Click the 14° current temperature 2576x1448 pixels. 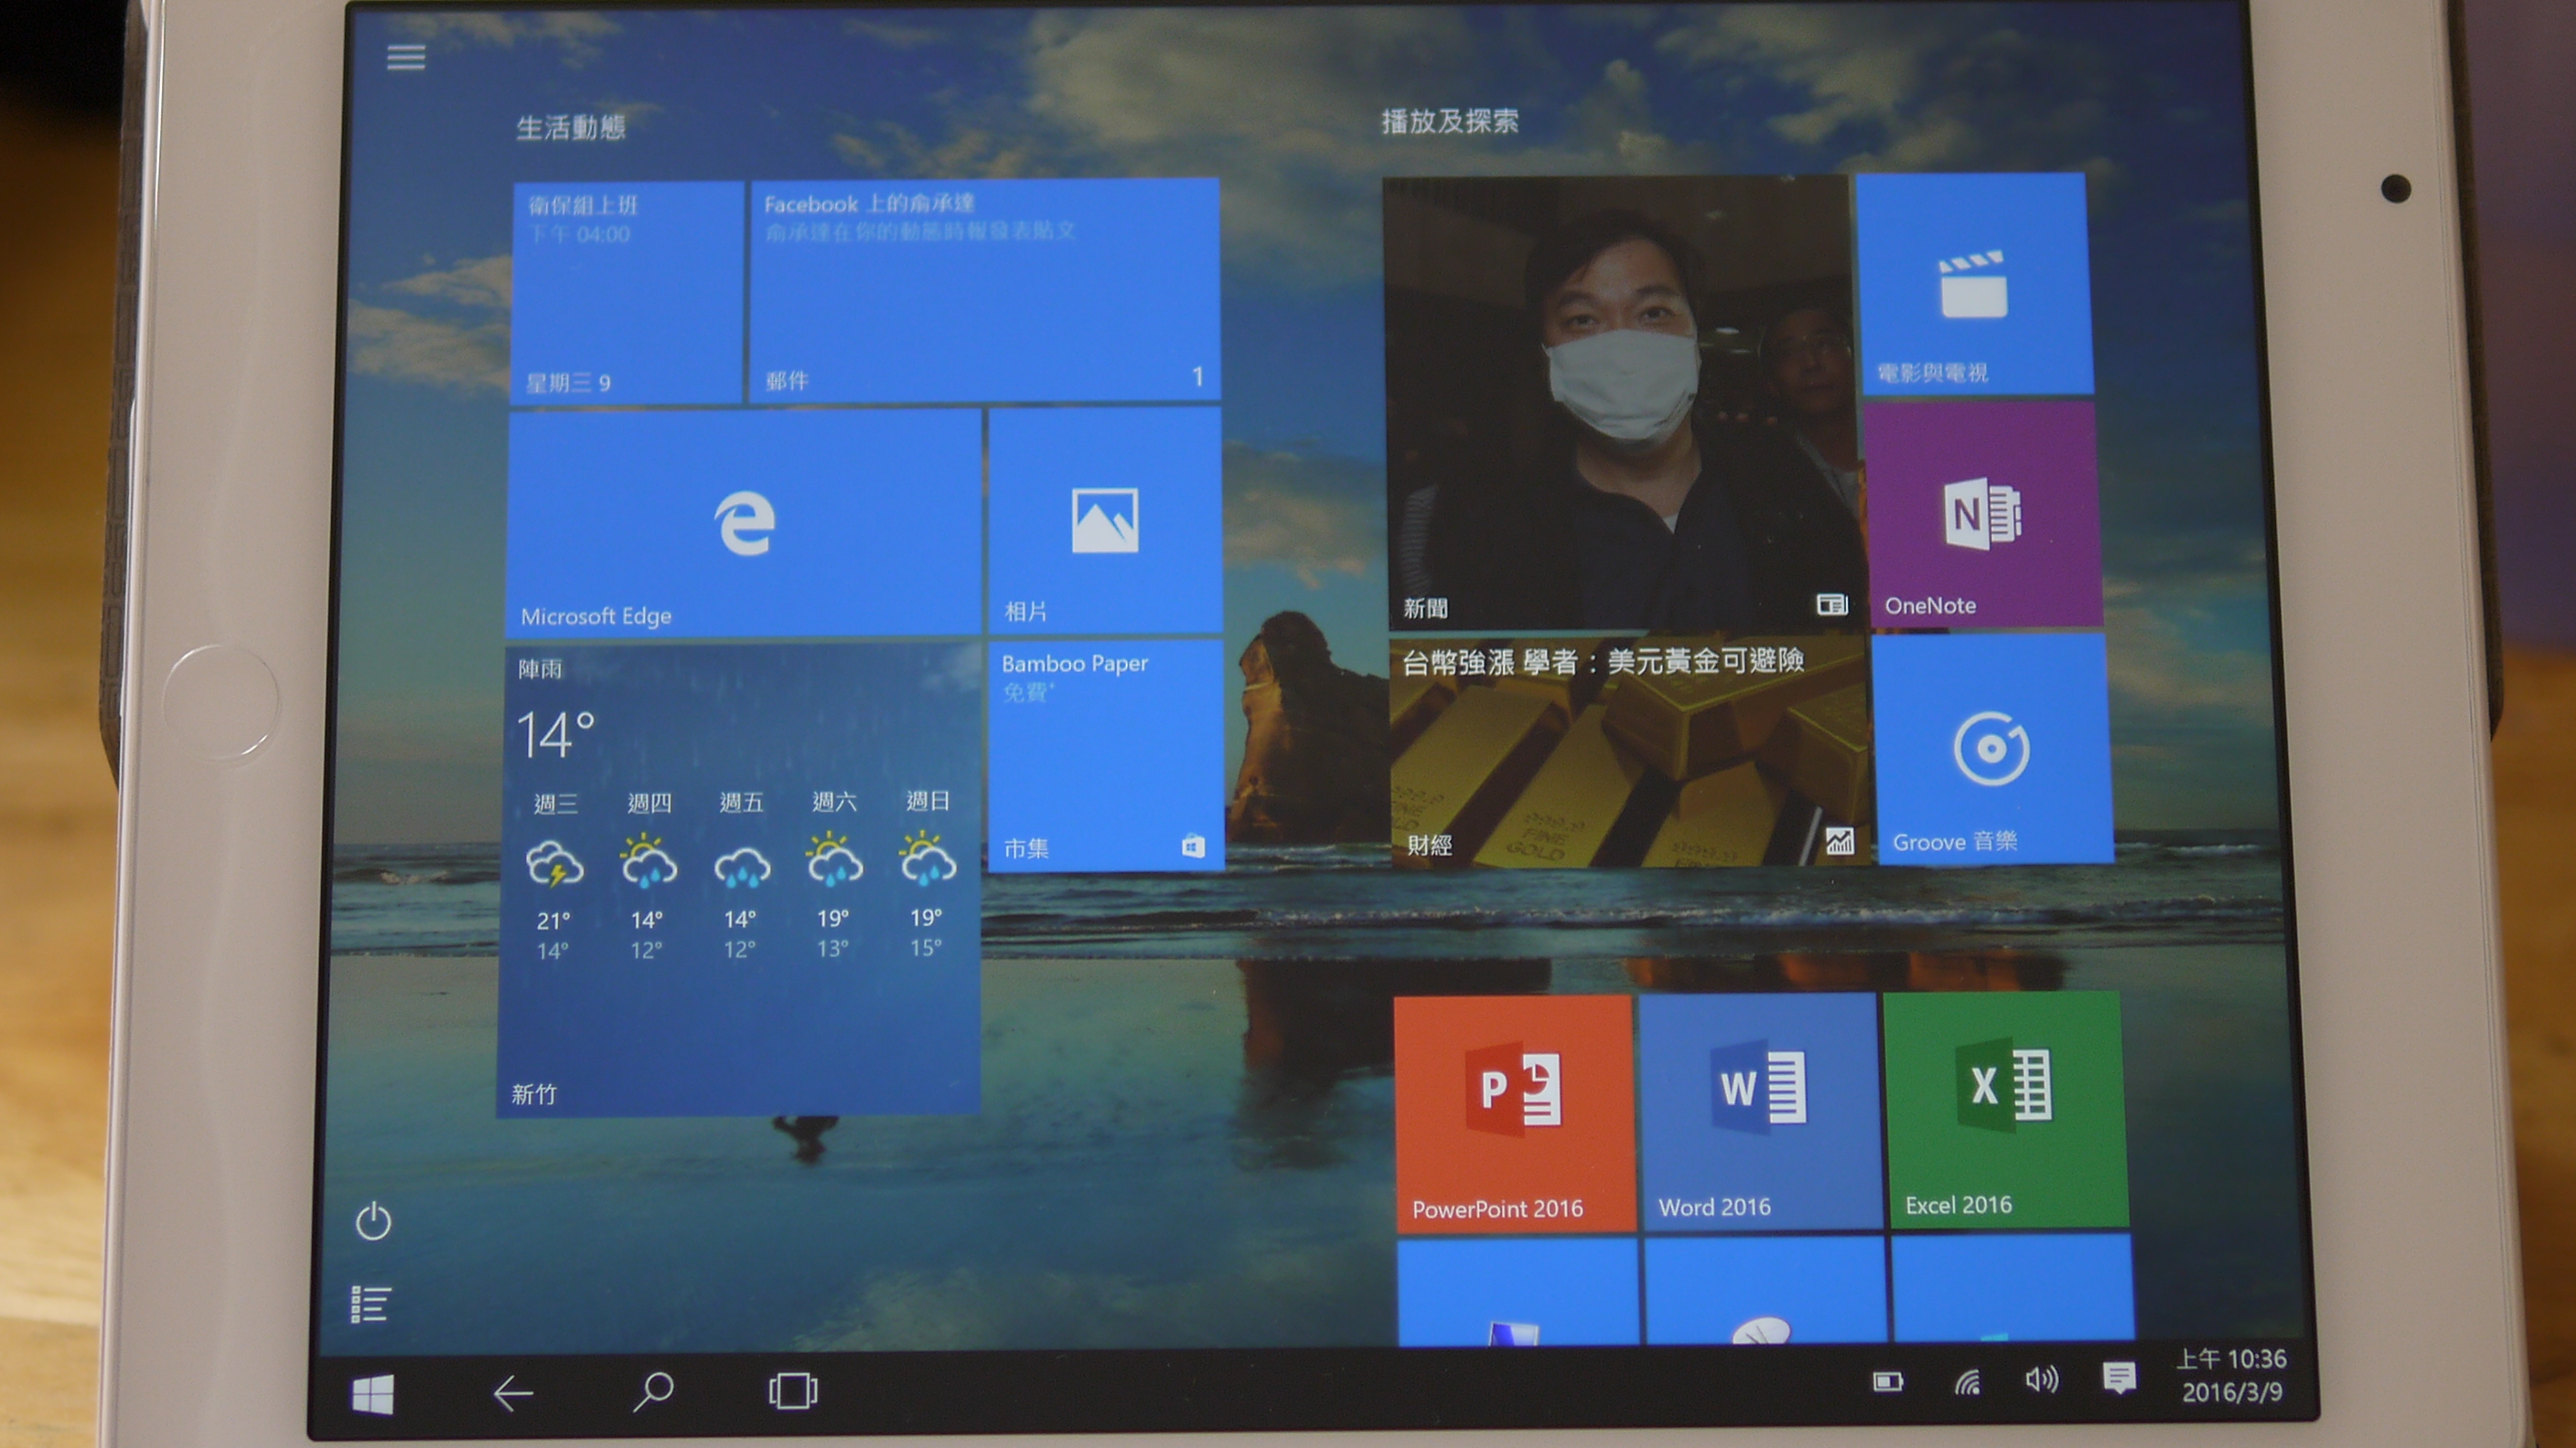(x=556, y=734)
